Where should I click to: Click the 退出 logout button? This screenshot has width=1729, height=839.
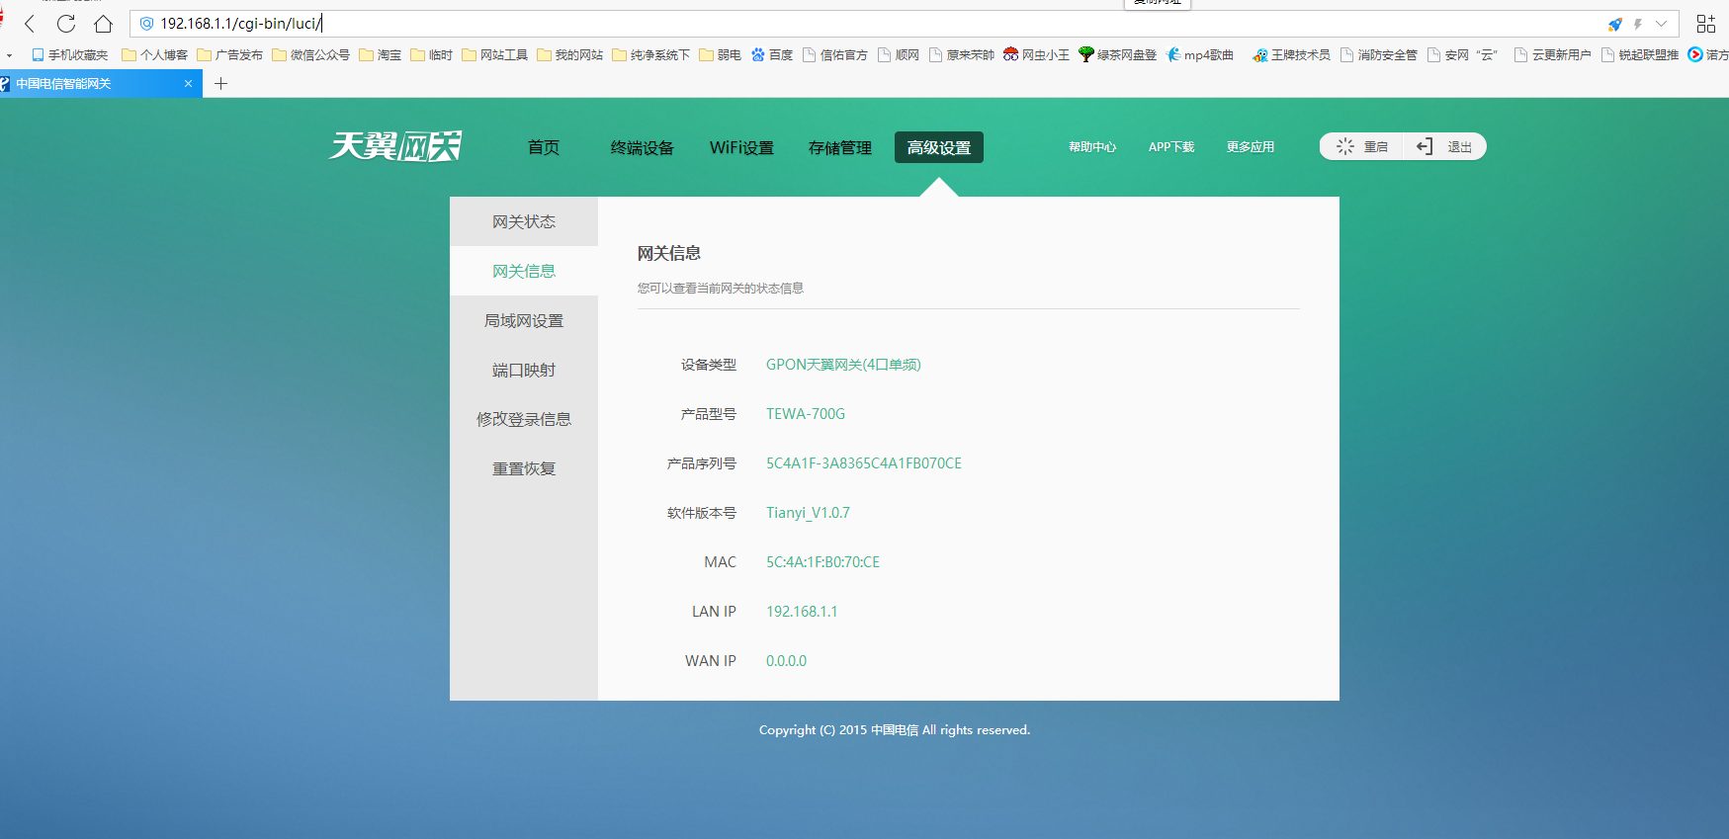1444,146
